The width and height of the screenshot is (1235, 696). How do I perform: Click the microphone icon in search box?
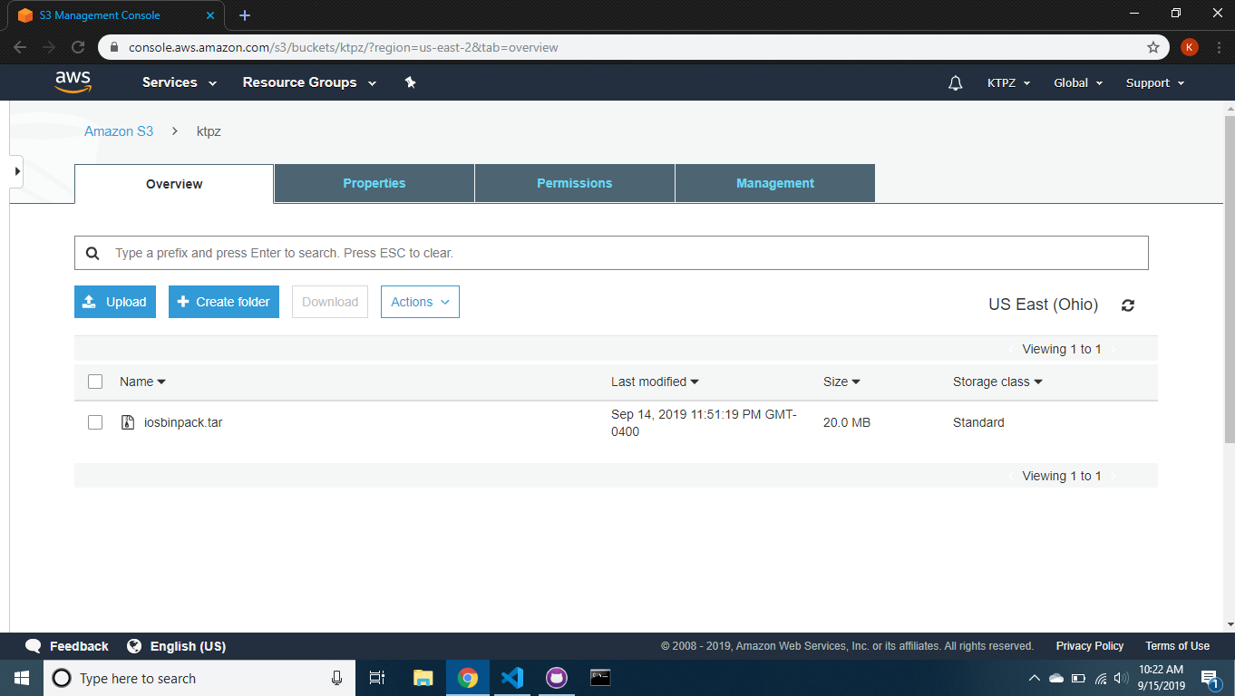pyautogui.click(x=336, y=678)
